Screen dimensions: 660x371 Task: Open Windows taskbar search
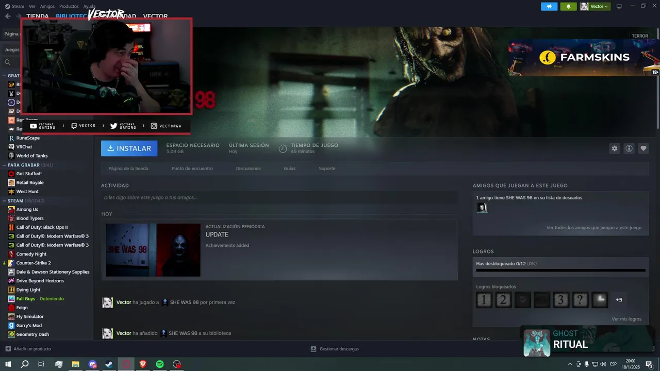click(25, 364)
